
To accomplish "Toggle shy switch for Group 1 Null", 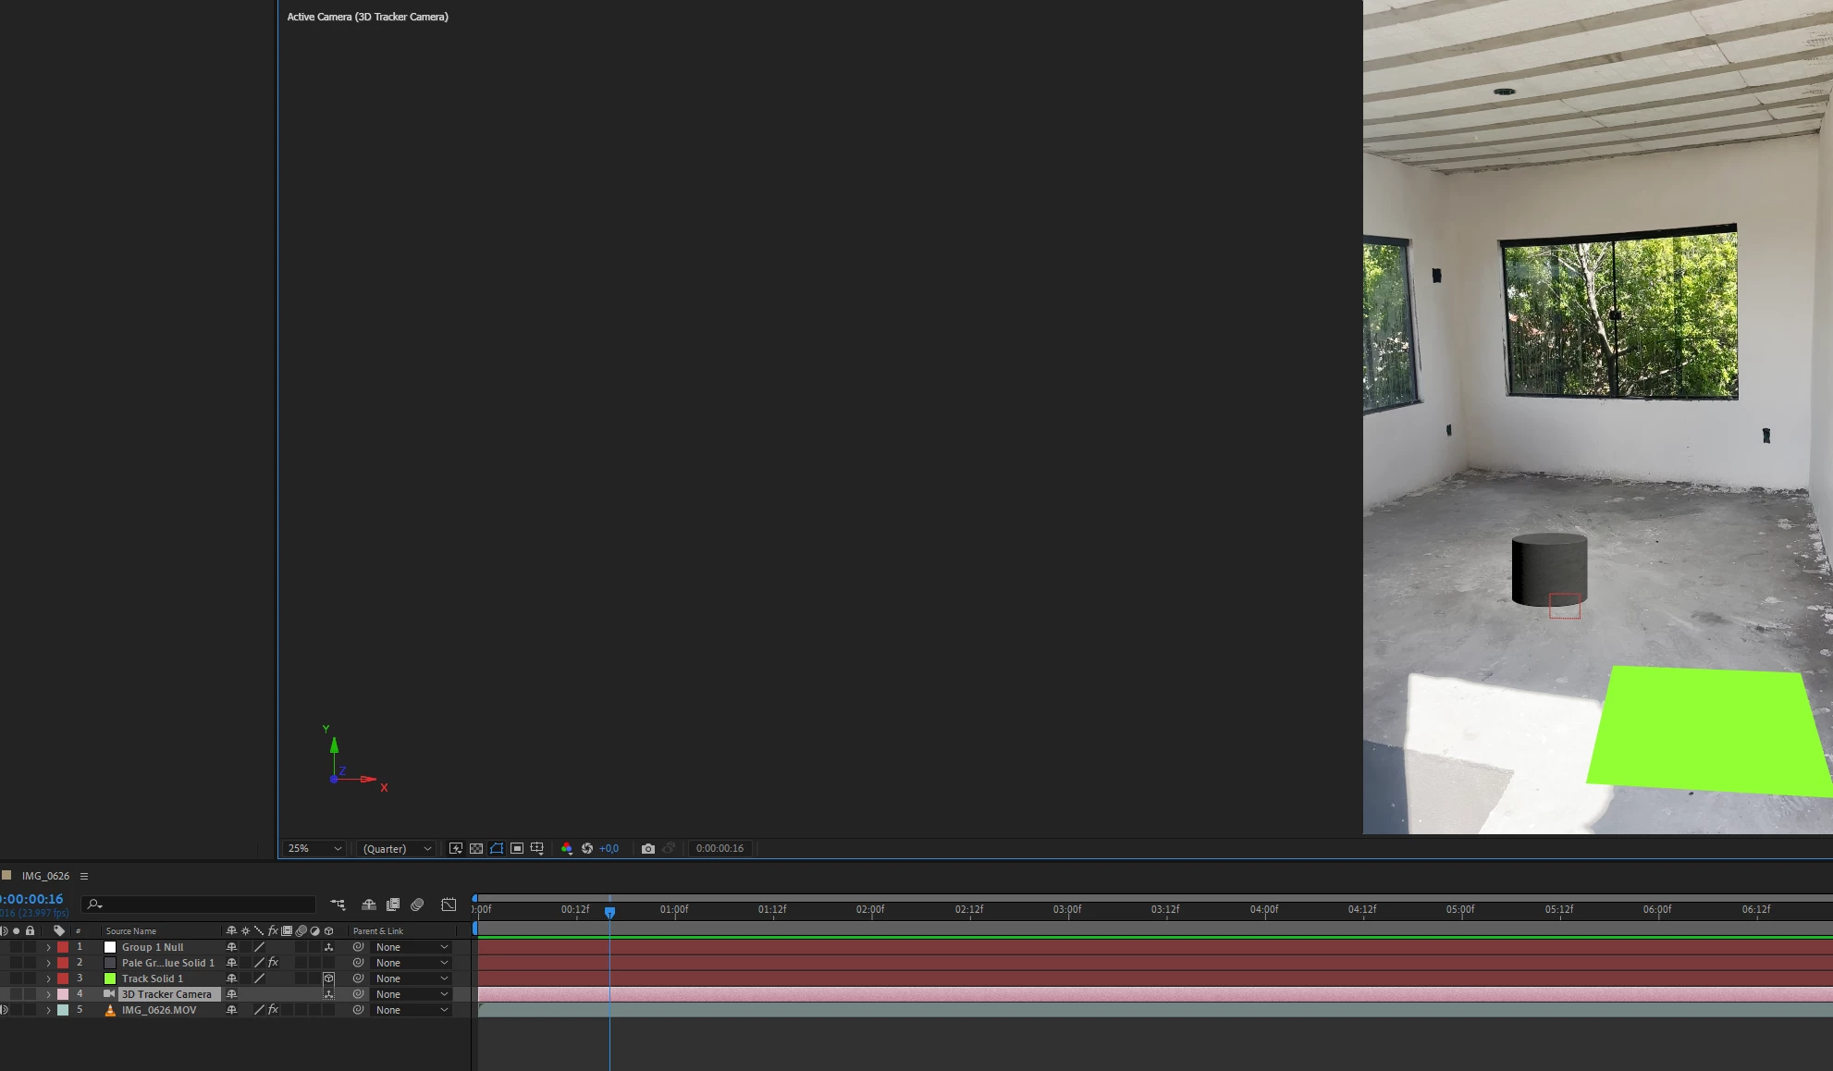I will [232, 947].
